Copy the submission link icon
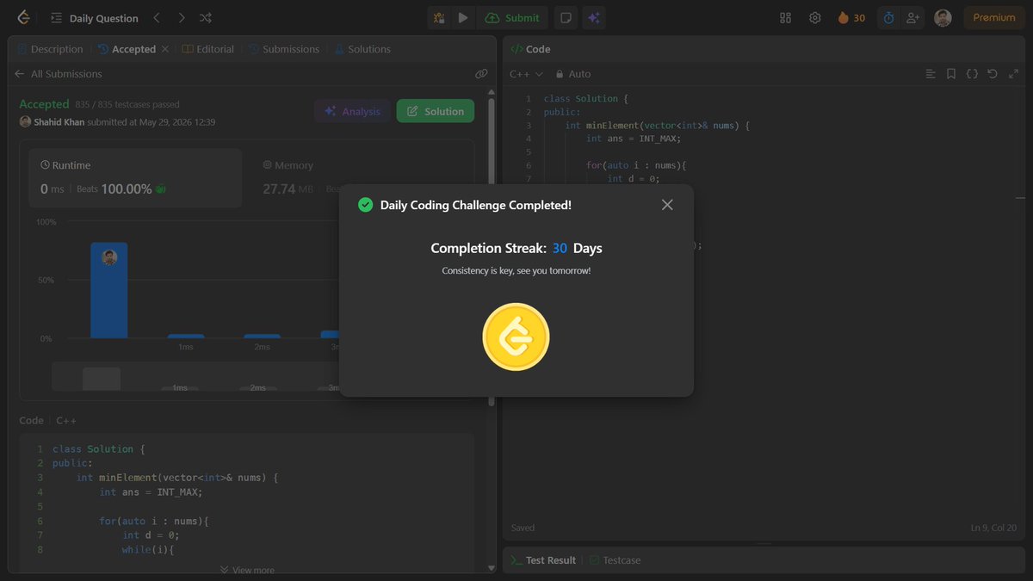1033x581 pixels. pyautogui.click(x=481, y=74)
